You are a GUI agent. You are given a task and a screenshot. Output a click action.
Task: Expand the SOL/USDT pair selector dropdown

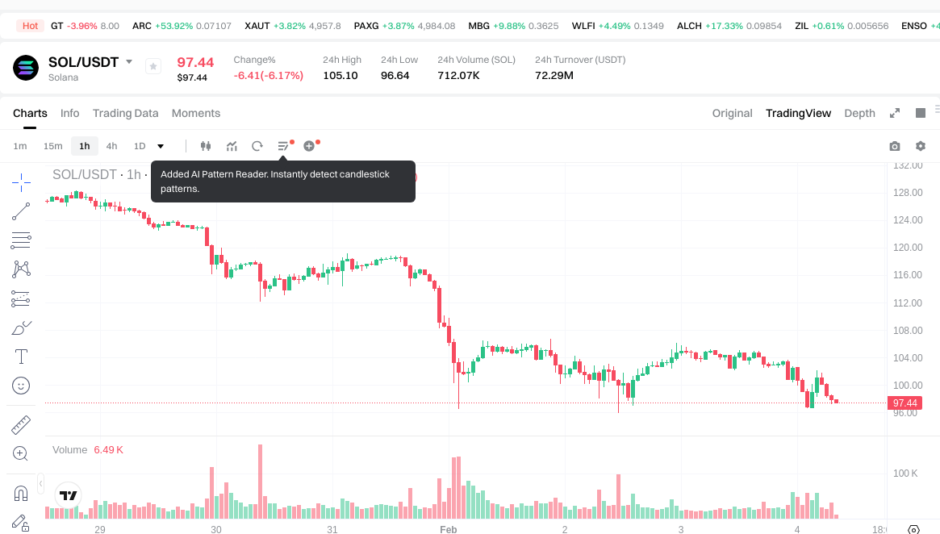[129, 61]
